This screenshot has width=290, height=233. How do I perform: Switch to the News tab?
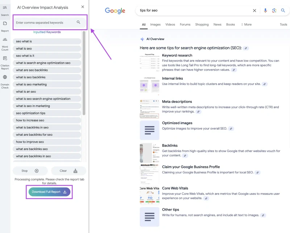[217, 24]
